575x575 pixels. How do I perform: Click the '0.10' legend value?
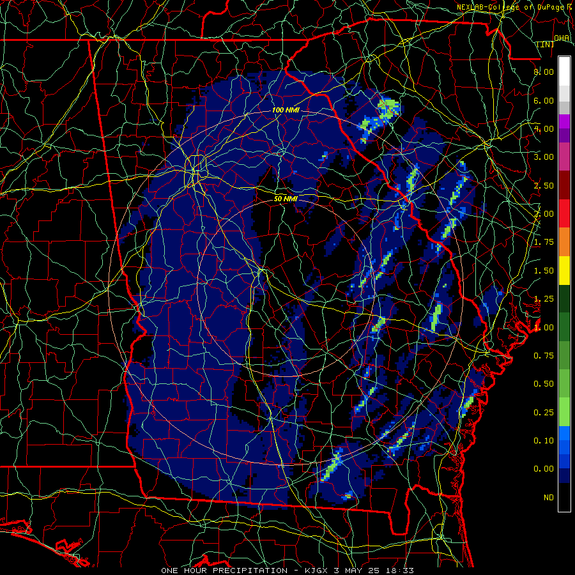point(544,441)
